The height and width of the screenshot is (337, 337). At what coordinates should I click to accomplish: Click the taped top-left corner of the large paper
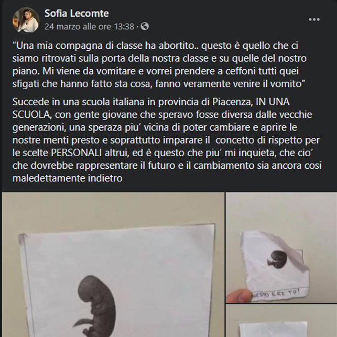pyautogui.click(x=23, y=239)
